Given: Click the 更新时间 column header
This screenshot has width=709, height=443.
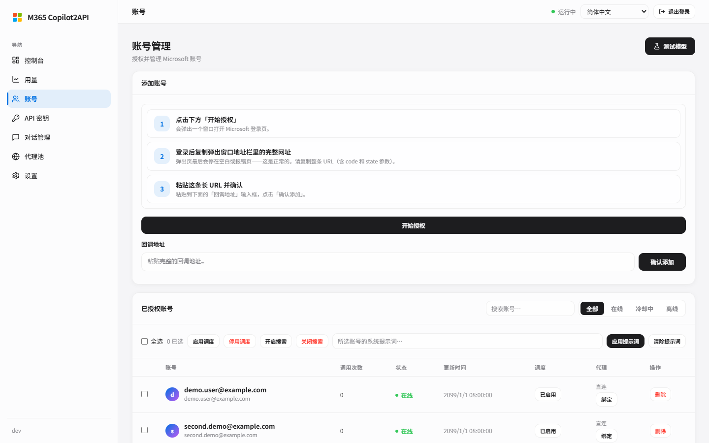Looking at the screenshot, I should click(x=455, y=368).
